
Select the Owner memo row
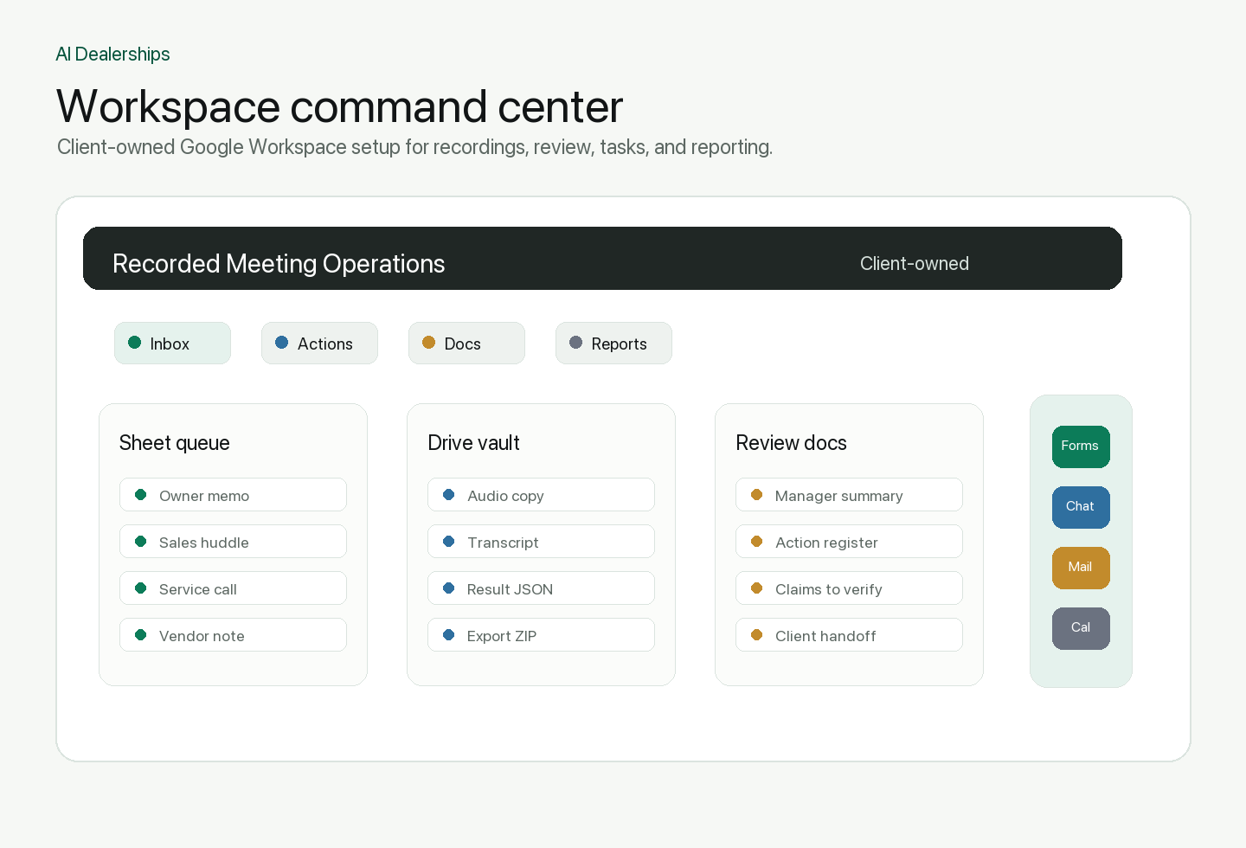(x=233, y=495)
